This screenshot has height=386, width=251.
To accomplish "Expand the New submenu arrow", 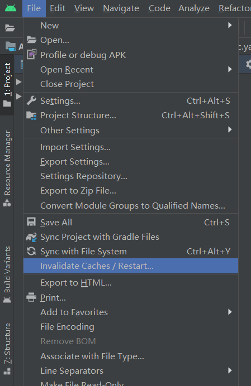I will coord(230,25).
